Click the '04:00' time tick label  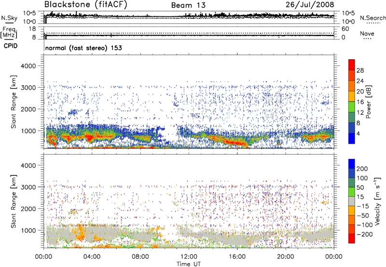click(x=92, y=257)
